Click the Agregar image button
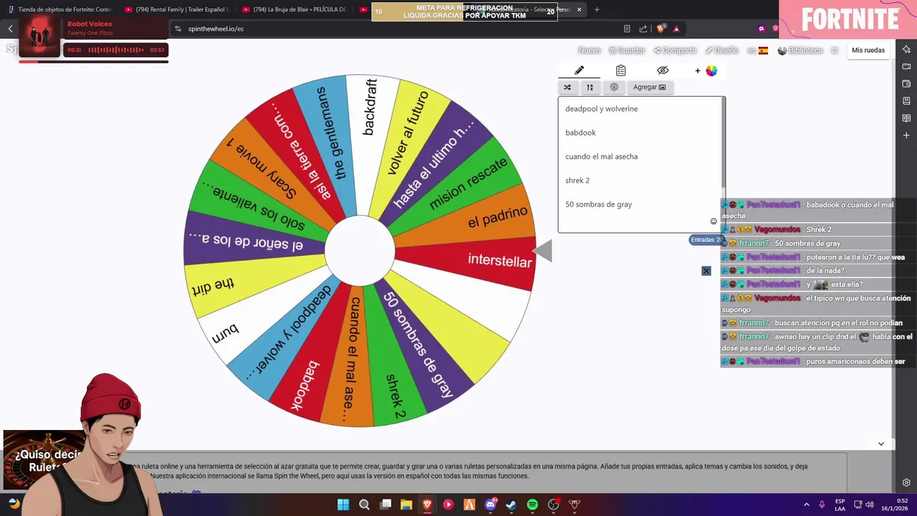917x516 pixels. [649, 87]
